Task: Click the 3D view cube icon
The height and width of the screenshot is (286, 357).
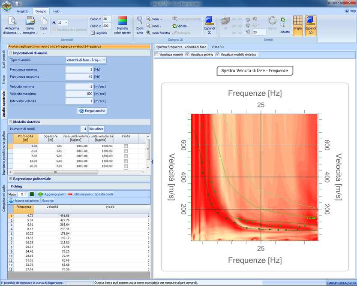Action: coord(225,21)
